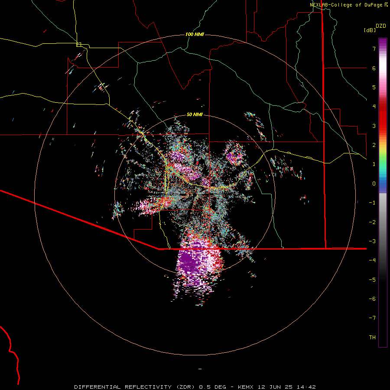
Task: Click the -2 value on color scale
Action: (372, 222)
